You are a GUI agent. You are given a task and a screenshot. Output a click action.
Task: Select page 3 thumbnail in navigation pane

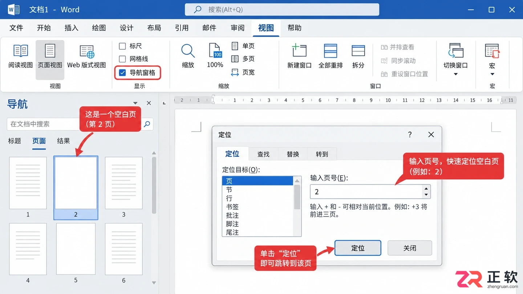(123, 183)
